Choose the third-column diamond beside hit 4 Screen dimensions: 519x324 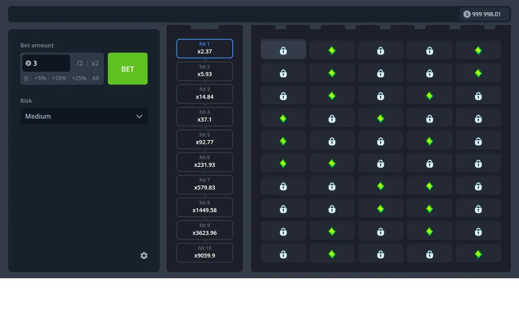(381, 118)
